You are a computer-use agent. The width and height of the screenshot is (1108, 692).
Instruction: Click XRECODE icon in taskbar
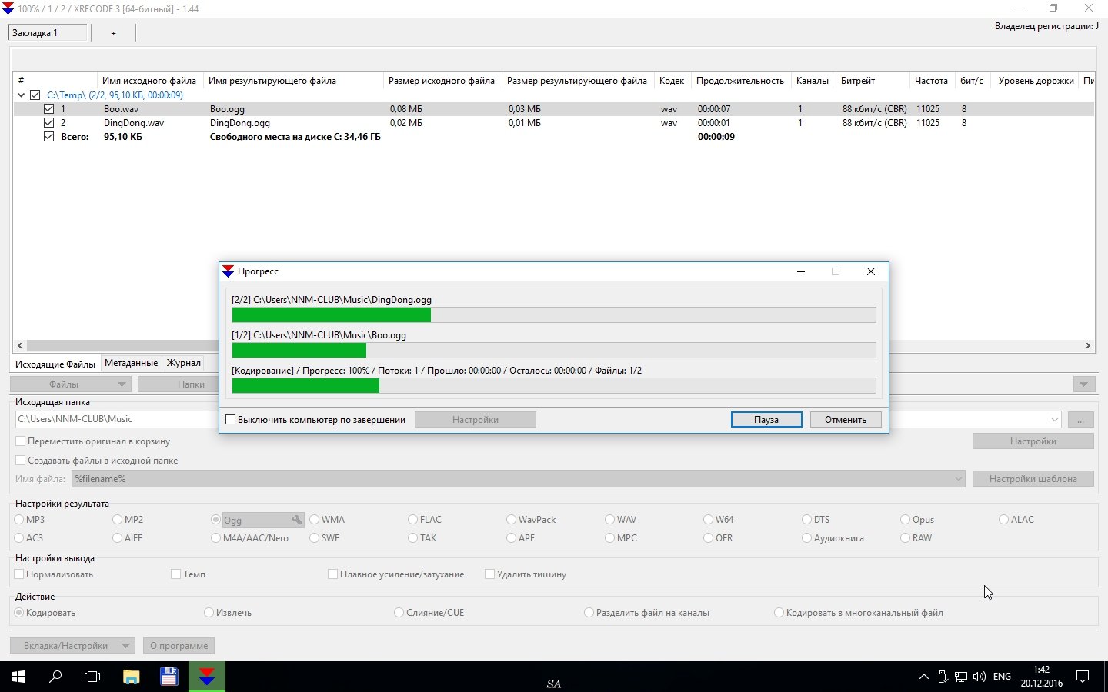click(207, 677)
